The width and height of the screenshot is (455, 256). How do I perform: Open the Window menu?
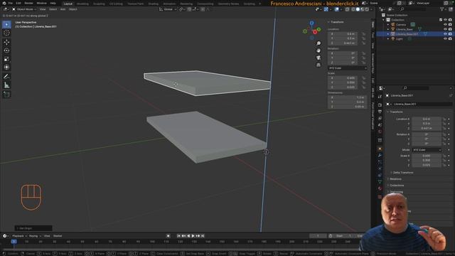pos(41,3)
